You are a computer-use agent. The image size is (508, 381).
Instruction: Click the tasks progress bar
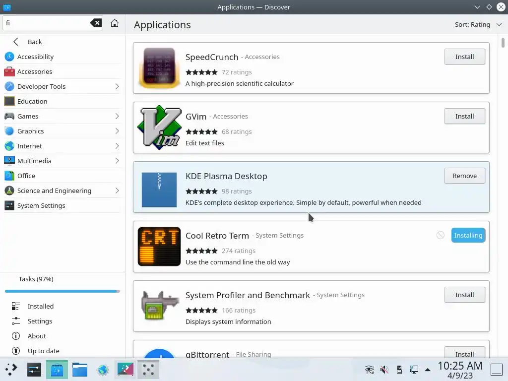[62, 291]
